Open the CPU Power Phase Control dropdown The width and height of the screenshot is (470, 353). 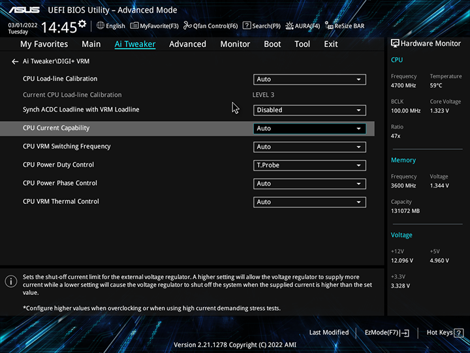(x=309, y=184)
